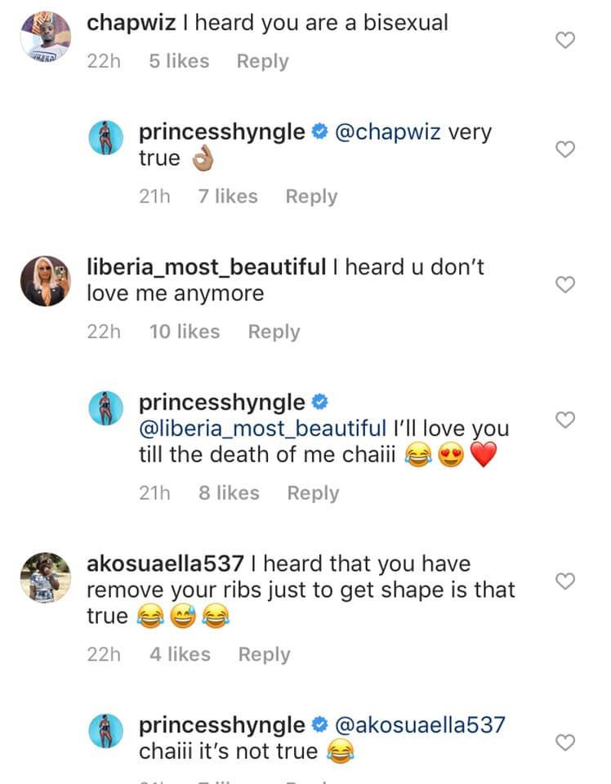
Task: Like akosuaella537's ribs comment heart
Action: [566, 581]
